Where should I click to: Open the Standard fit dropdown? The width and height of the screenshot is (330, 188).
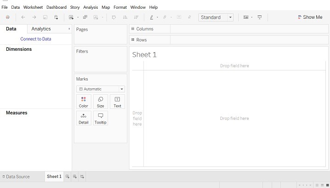click(x=216, y=17)
